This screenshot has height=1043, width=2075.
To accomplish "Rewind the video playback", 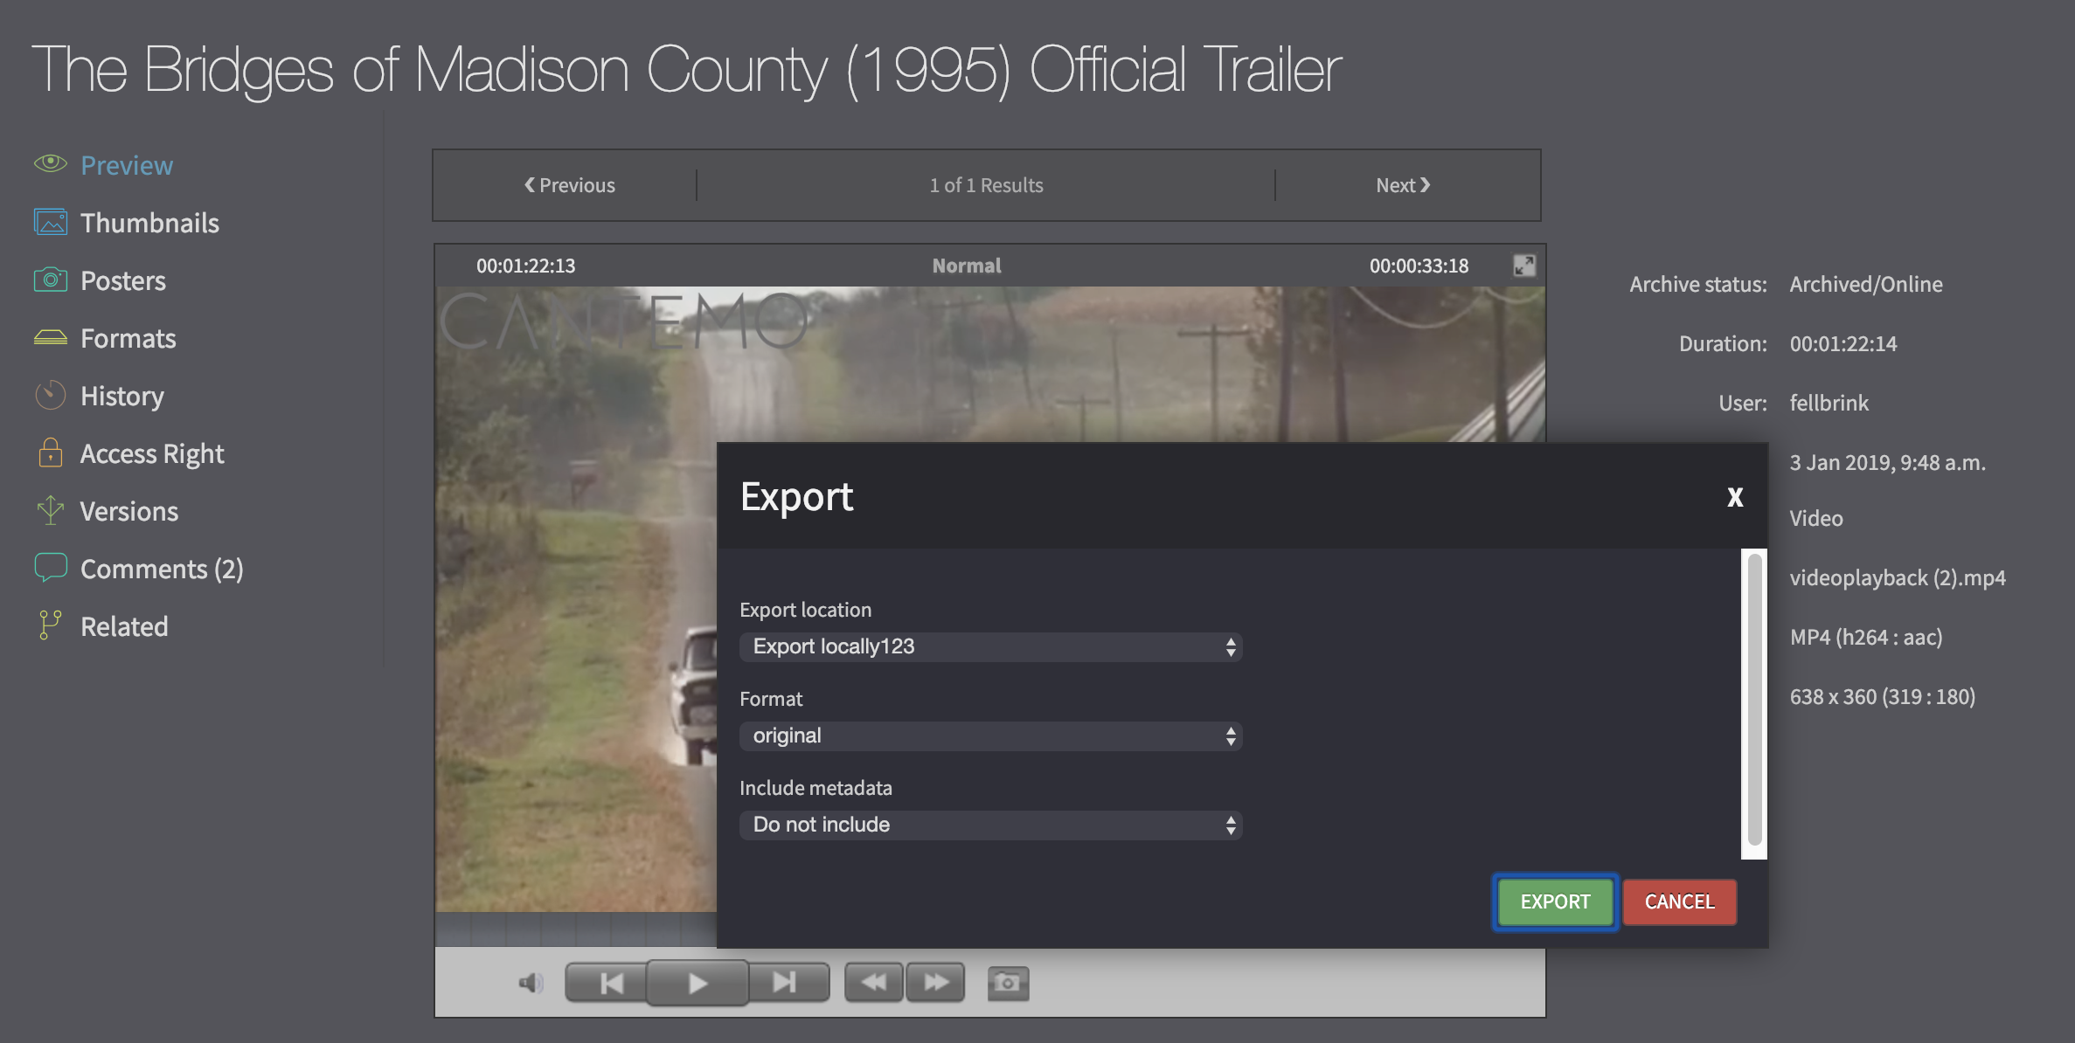I will pyautogui.click(x=874, y=984).
